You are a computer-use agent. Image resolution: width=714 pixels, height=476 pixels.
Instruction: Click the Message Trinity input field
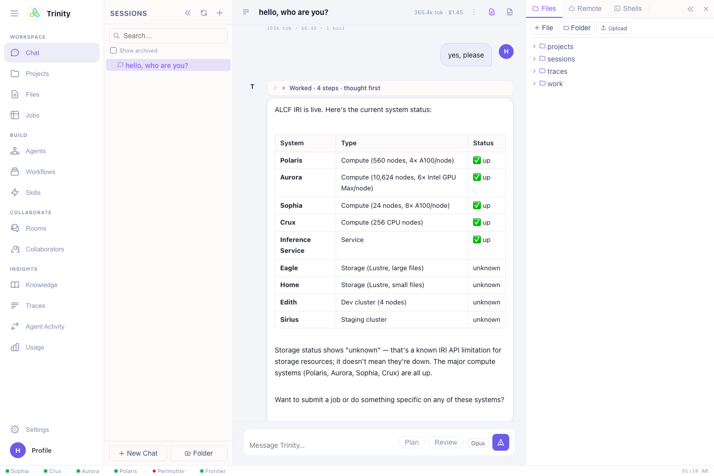[322, 445]
